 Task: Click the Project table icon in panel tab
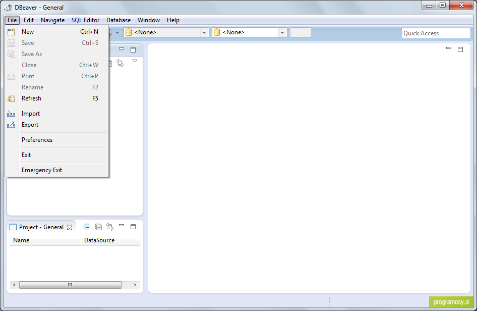(13, 227)
